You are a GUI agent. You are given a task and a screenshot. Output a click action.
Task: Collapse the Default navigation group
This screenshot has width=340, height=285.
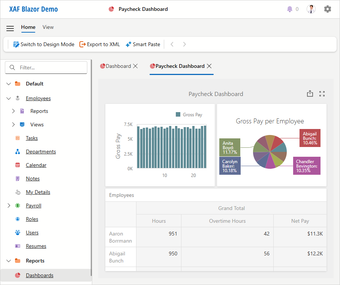[x=9, y=84]
